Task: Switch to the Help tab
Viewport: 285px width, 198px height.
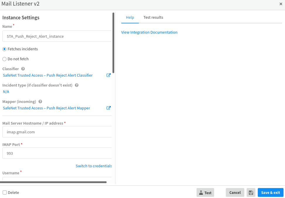Action: [x=130, y=18]
